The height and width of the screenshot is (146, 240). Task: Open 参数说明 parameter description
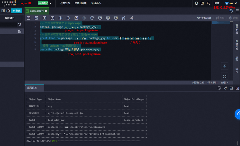(204, 18)
